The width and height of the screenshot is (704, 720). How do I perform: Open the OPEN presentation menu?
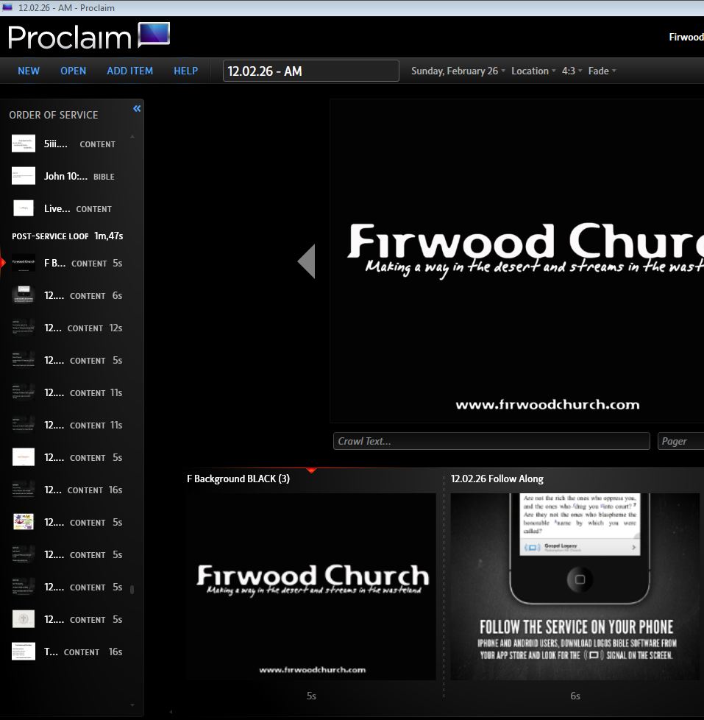(x=74, y=71)
